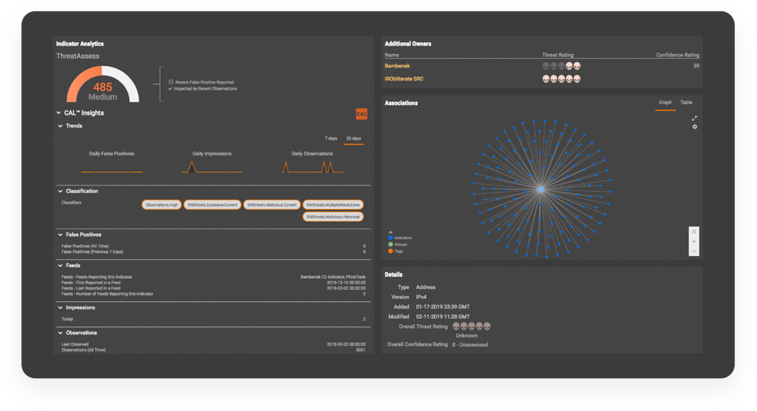Click the ThreatAssess 485 Medium gauge

coord(103,85)
